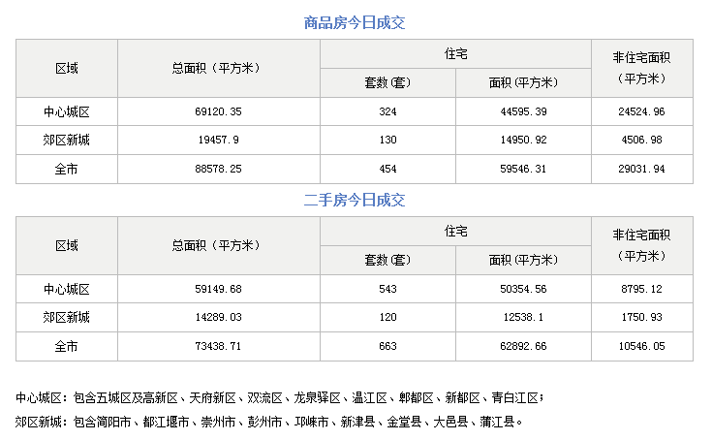Screen dimensions: 712x440
Task: Select the 454 citywide units value
Action: [387, 170]
